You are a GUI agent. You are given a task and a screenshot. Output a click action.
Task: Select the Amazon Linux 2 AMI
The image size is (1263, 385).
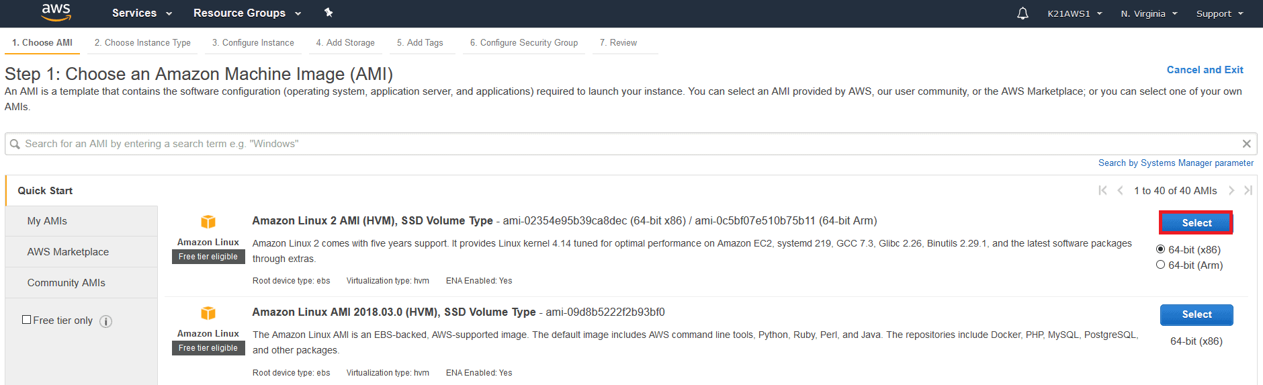click(x=1196, y=223)
